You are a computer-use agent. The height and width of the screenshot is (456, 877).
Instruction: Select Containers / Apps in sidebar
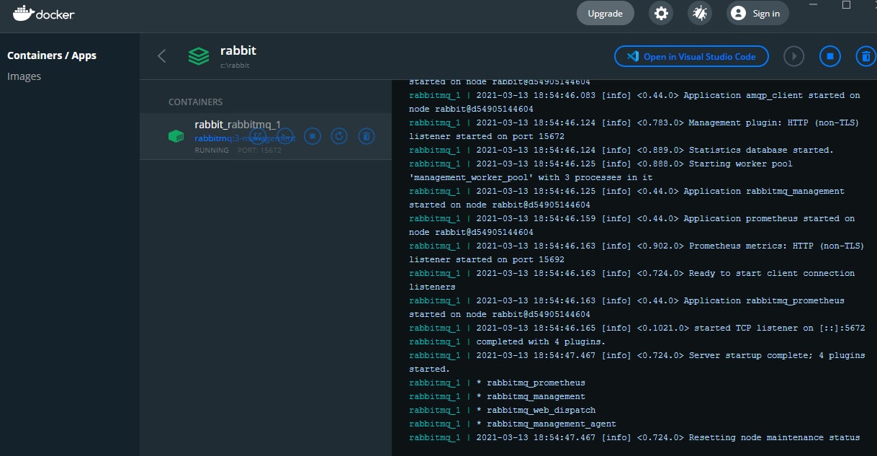(52, 55)
